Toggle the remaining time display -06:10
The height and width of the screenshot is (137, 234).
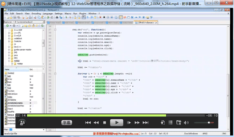coord(212,115)
